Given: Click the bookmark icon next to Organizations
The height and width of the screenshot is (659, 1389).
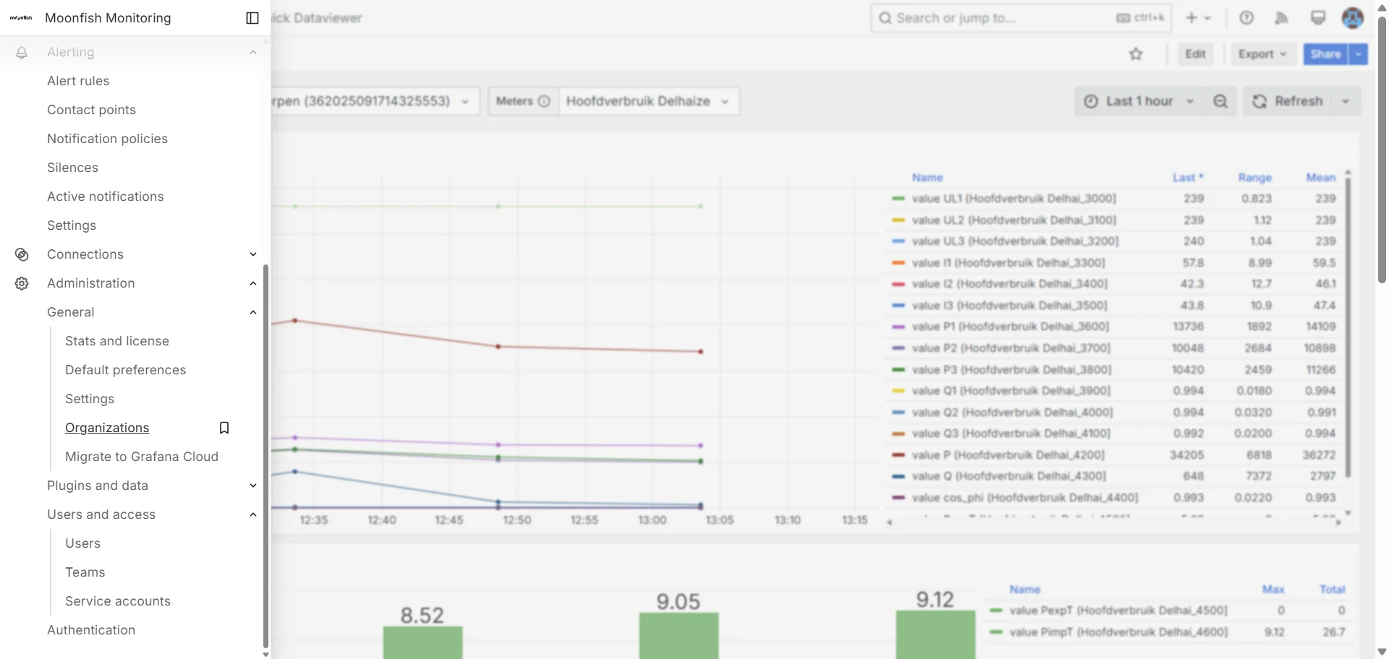Looking at the screenshot, I should [x=224, y=428].
